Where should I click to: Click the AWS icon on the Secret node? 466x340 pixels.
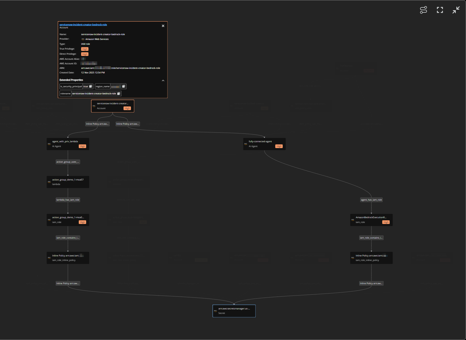[x=215, y=311]
